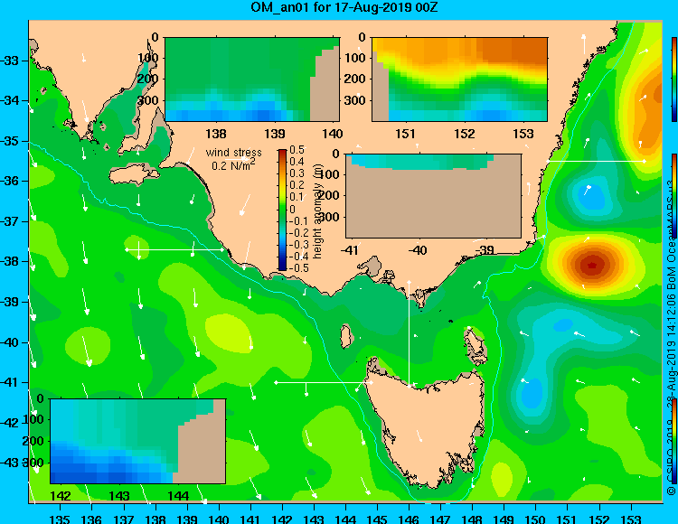678x524 pixels.
Task: Click the 135 longitude axis label
Action: (x=60, y=519)
